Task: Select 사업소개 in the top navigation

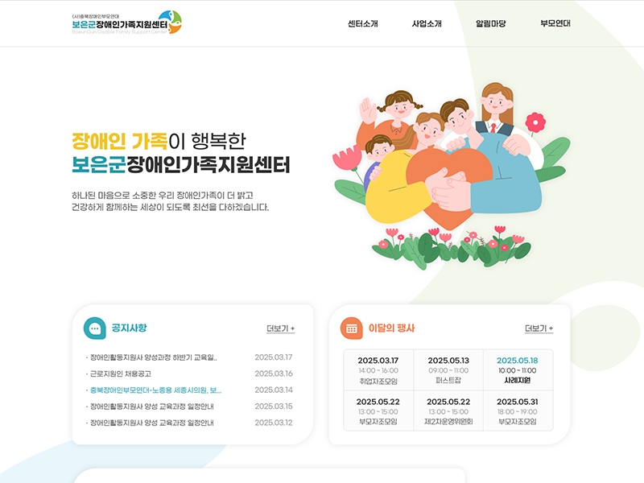Action: click(427, 23)
